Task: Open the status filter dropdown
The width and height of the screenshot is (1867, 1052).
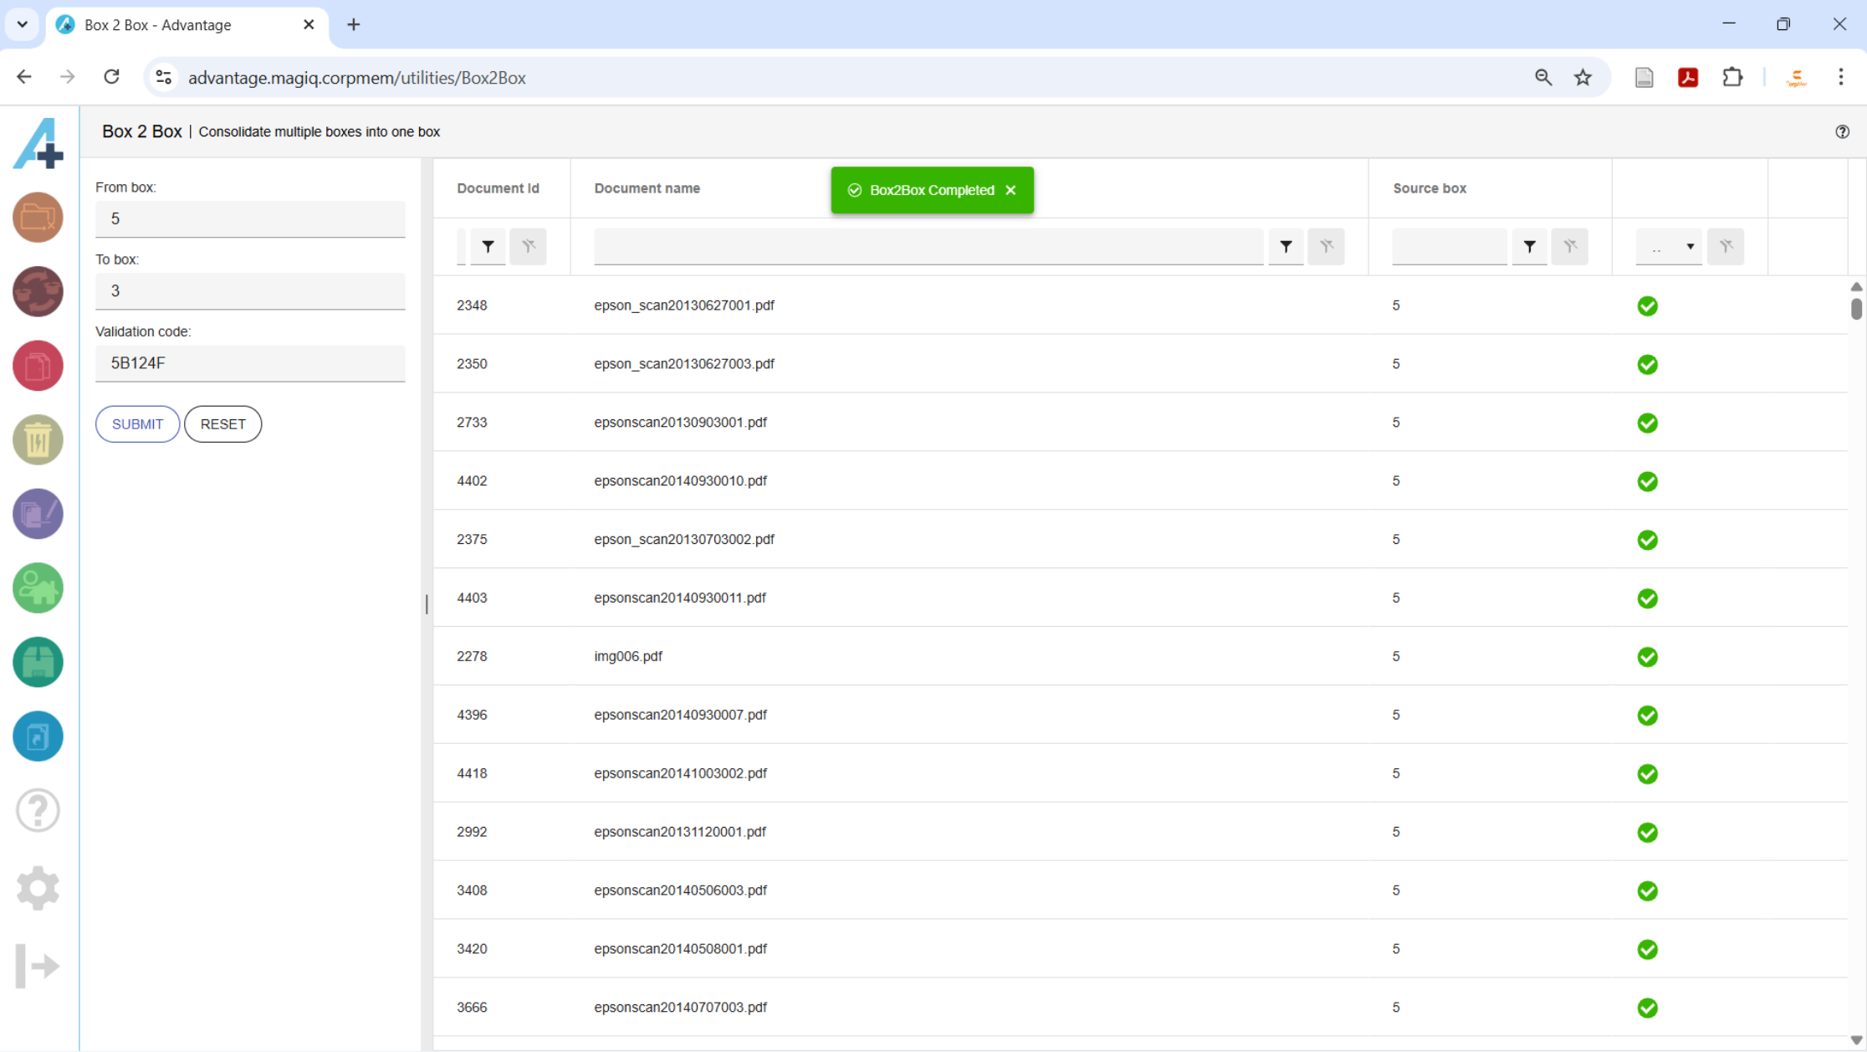Action: [x=1669, y=246]
